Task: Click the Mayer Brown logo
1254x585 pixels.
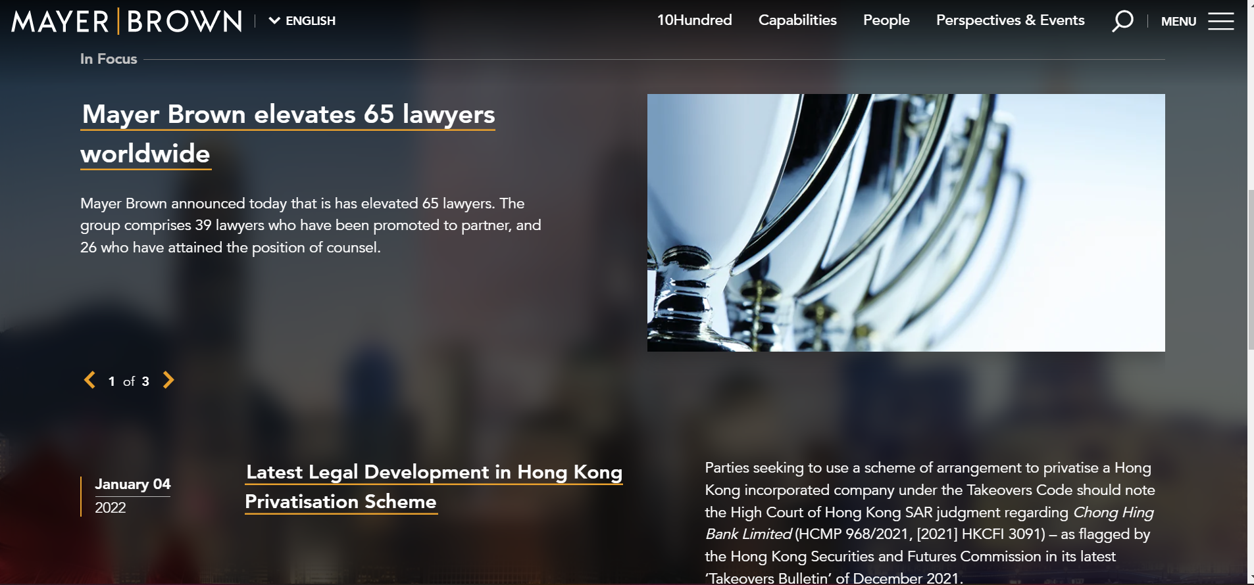Action: click(x=127, y=21)
